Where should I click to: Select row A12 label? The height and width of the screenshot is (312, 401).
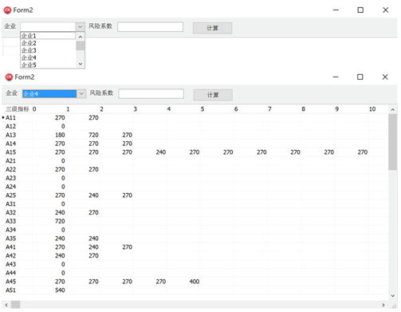[10, 126]
